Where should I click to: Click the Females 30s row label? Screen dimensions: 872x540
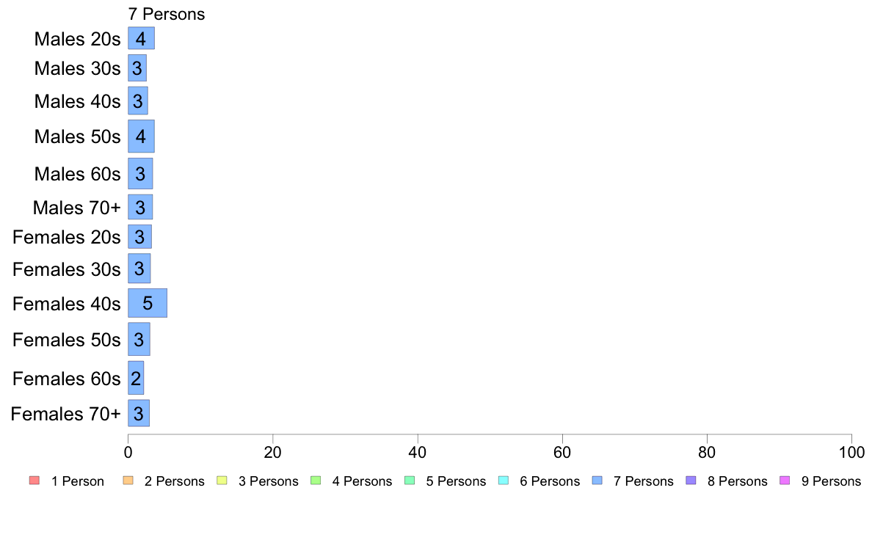(66, 269)
